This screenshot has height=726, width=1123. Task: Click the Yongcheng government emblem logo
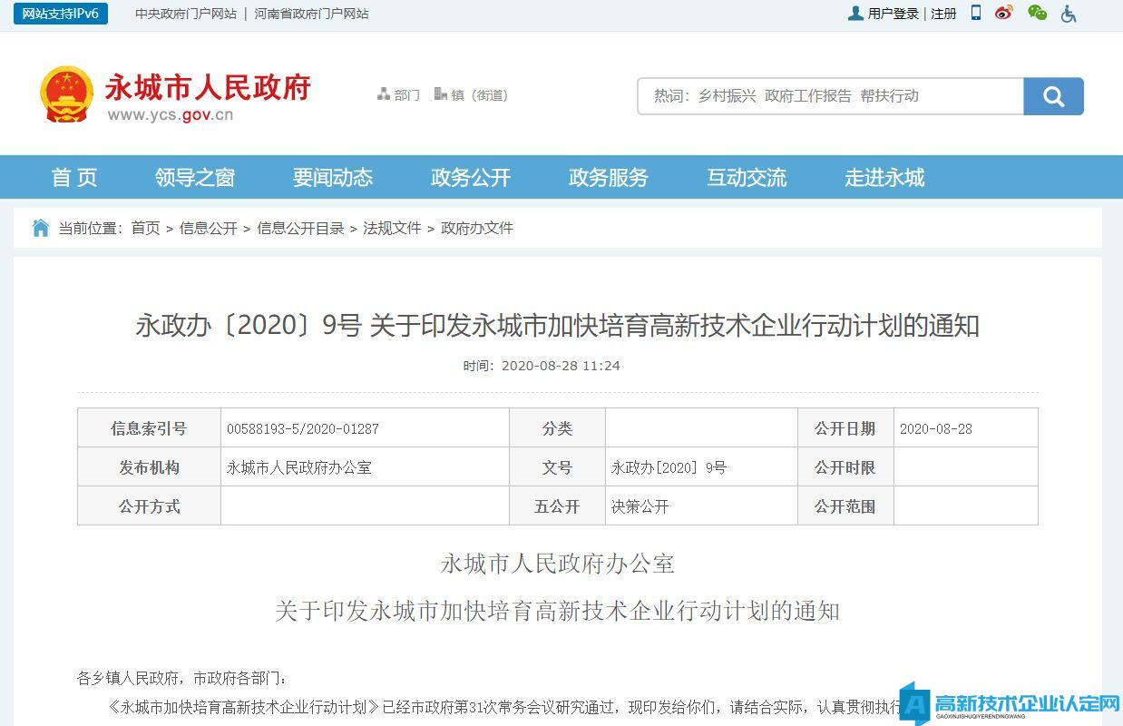(x=66, y=93)
